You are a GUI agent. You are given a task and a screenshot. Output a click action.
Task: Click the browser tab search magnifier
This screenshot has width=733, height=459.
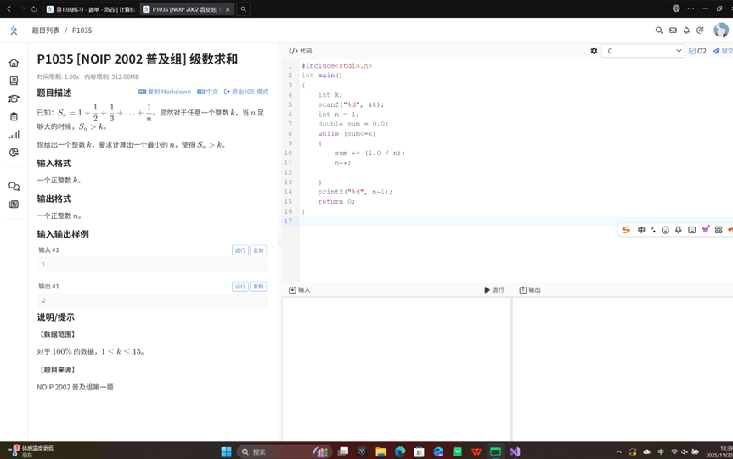click(x=244, y=9)
